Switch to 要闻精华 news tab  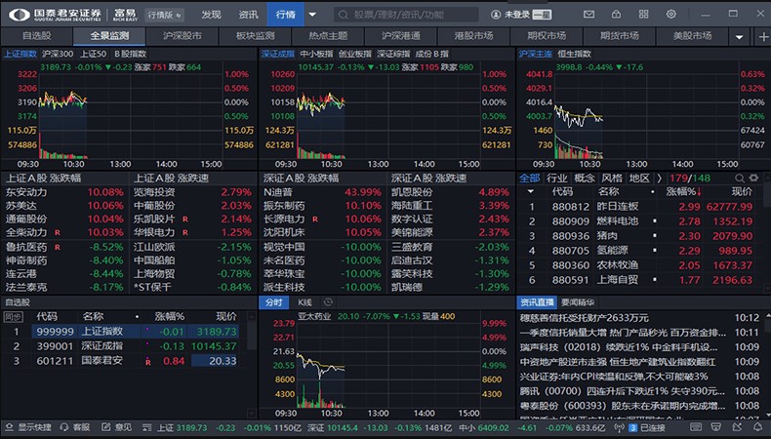(578, 302)
